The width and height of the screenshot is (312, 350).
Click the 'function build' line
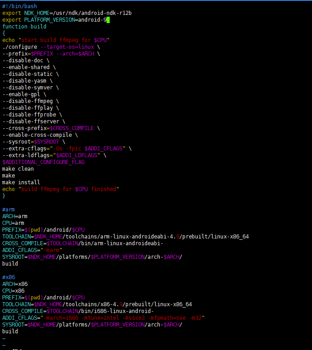24,27
